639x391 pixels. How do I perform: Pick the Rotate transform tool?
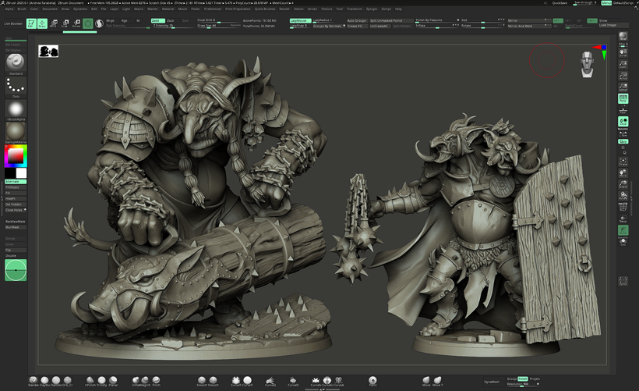[76, 23]
